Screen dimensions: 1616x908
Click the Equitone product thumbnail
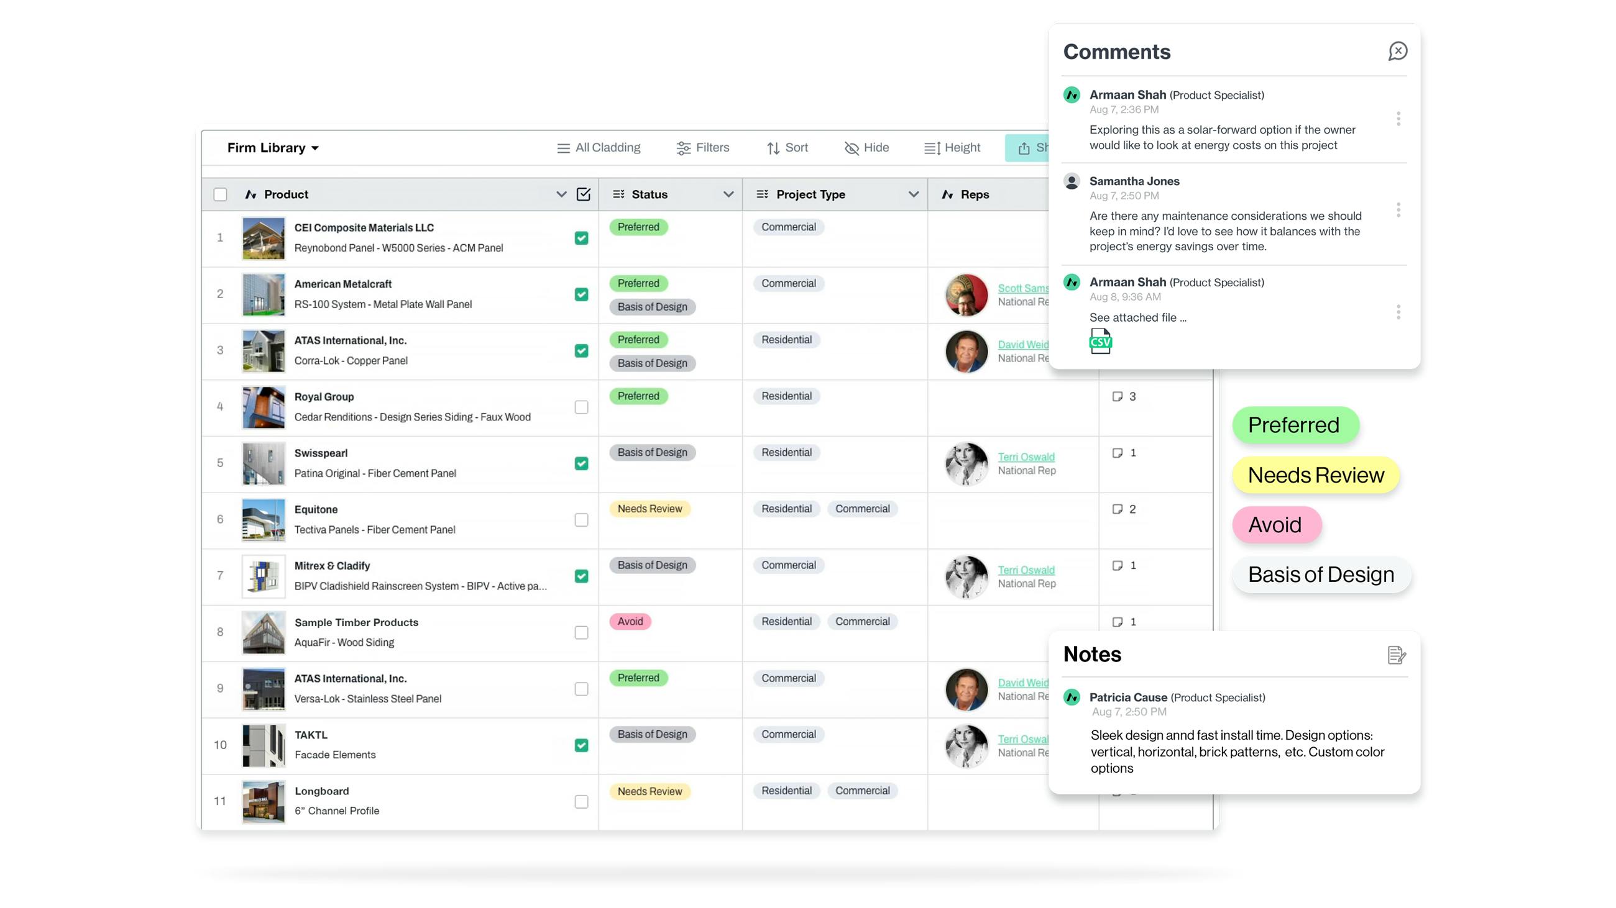264,520
